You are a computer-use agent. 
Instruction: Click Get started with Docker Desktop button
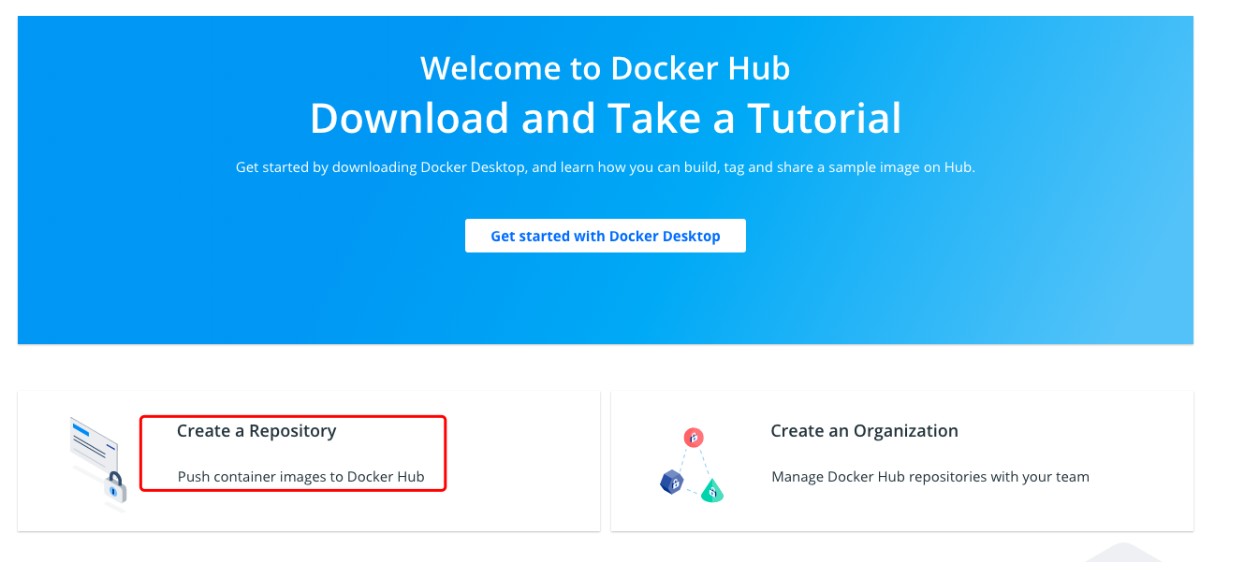[606, 236]
